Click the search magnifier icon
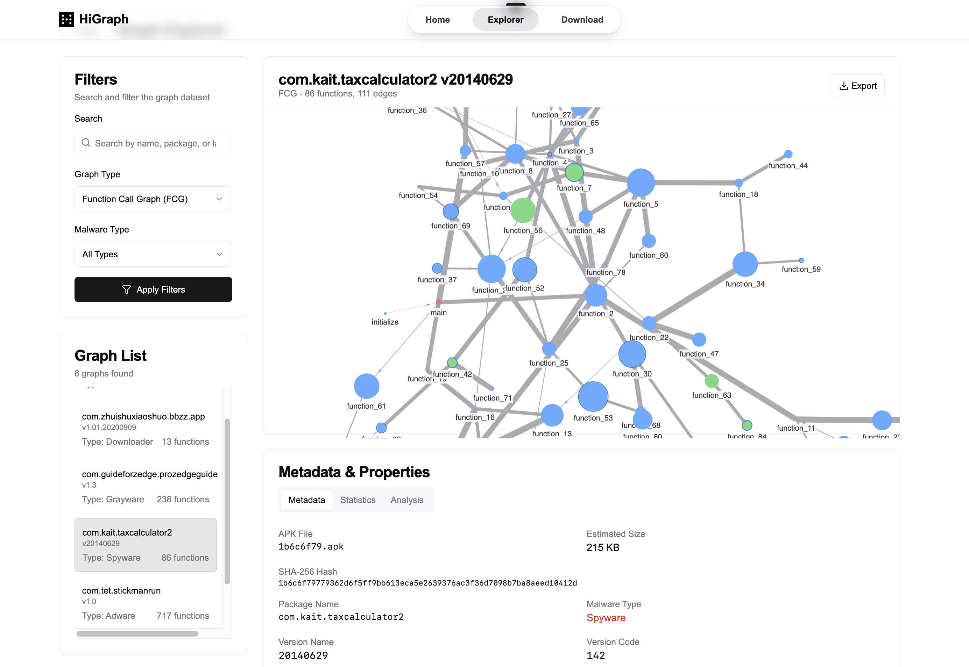Viewport: 969px width, 667px height. click(x=86, y=143)
